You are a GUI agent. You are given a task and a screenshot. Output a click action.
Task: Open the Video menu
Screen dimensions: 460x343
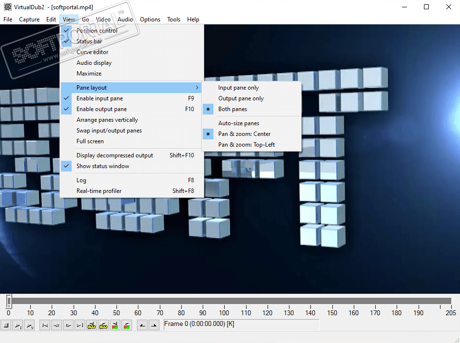click(x=103, y=19)
